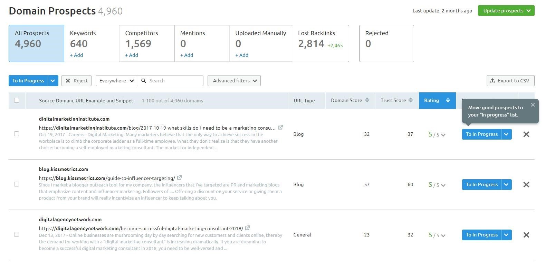Screen dimensions: 545x263
Task: Tick the select-all checkbox in table header
Action: 17,100
